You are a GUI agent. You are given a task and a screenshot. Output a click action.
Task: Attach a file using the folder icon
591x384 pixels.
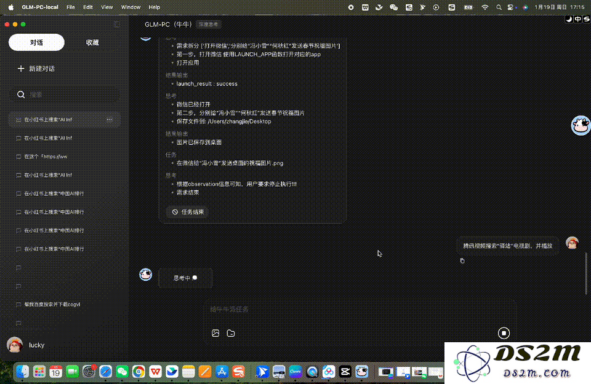coord(231,333)
